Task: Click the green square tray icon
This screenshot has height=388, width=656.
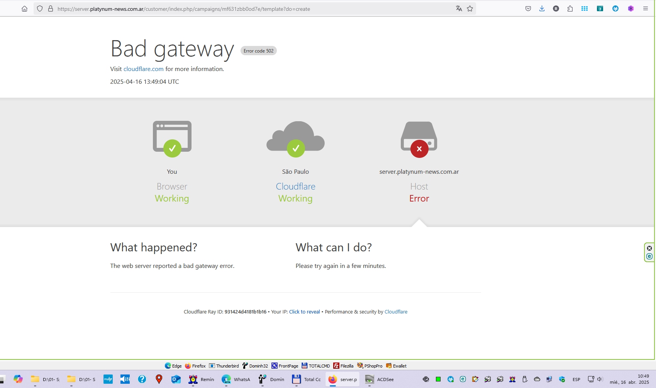Action: [438, 379]
